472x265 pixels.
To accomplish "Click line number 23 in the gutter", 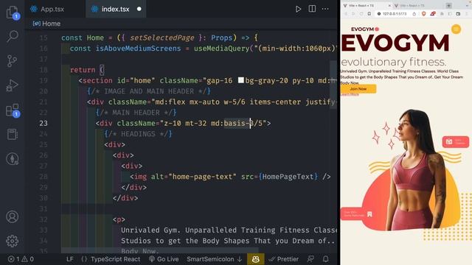I will tap(44, 123).
